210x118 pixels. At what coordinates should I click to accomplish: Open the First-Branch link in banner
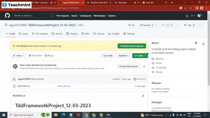pyautogui.click(x=22, y=46)
